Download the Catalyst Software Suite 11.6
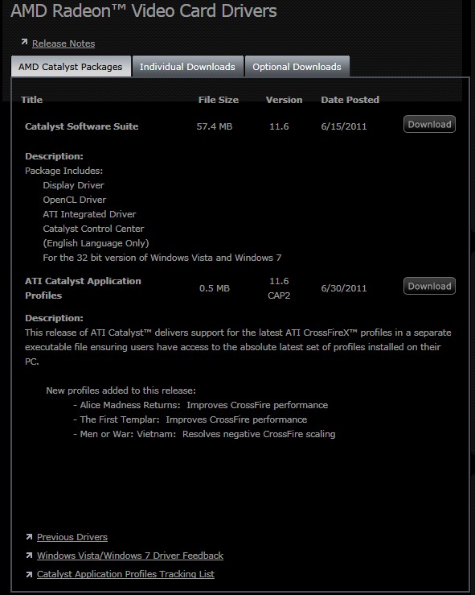Image resolution: width=475 pixels, height=595 pixels. pyautogui.click(x=429, y=124)
